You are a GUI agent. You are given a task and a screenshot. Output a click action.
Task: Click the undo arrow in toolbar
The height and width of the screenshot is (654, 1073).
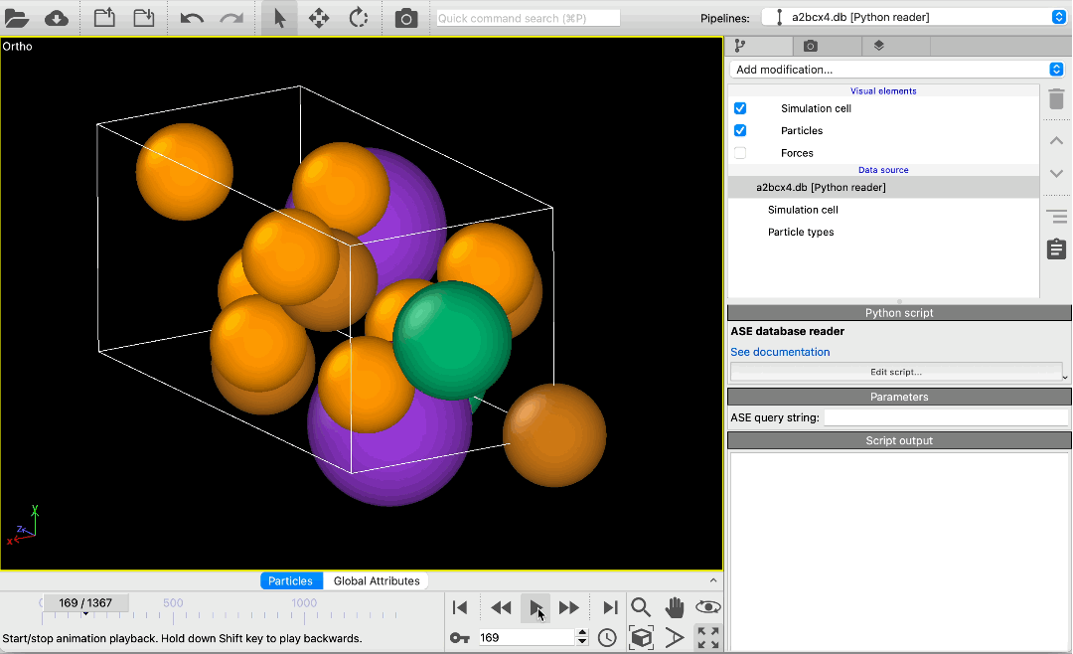[x=192, y=18]
